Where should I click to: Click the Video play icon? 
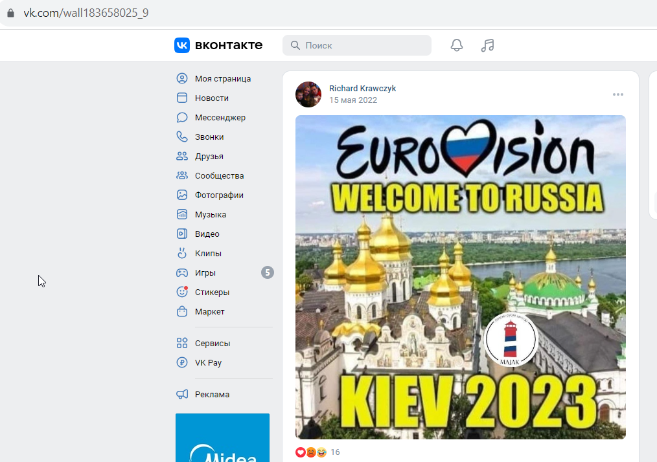coord(182,234)
